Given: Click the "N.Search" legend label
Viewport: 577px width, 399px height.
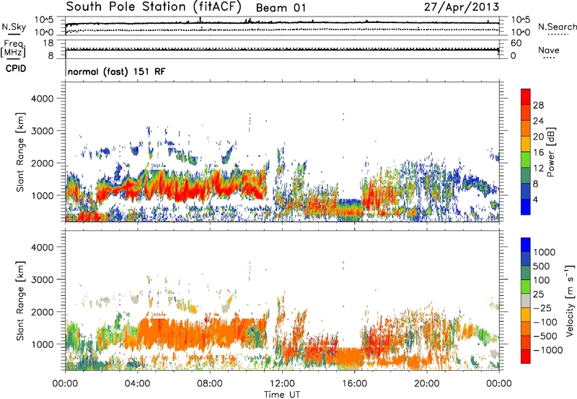Looking at the screenshot, I should click(557, 27).
